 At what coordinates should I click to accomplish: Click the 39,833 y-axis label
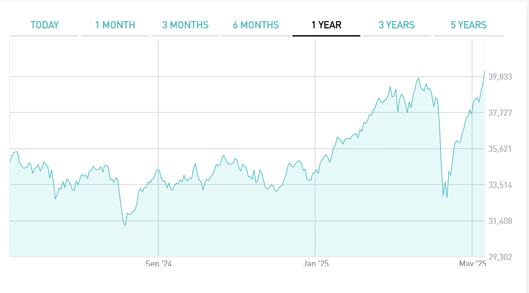coord(500,77)
